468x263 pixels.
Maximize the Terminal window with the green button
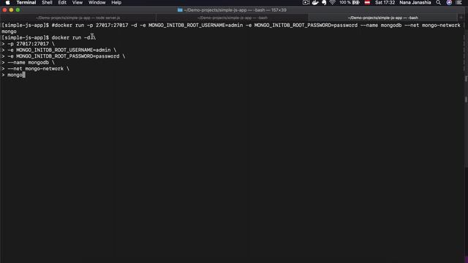coord(18,10)
